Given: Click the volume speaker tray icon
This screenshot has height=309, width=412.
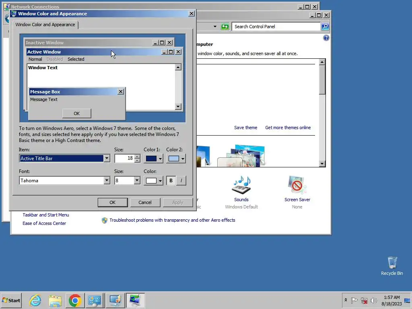Looking at the screenshot, I should pyautogui.click(x=373, y=300).
